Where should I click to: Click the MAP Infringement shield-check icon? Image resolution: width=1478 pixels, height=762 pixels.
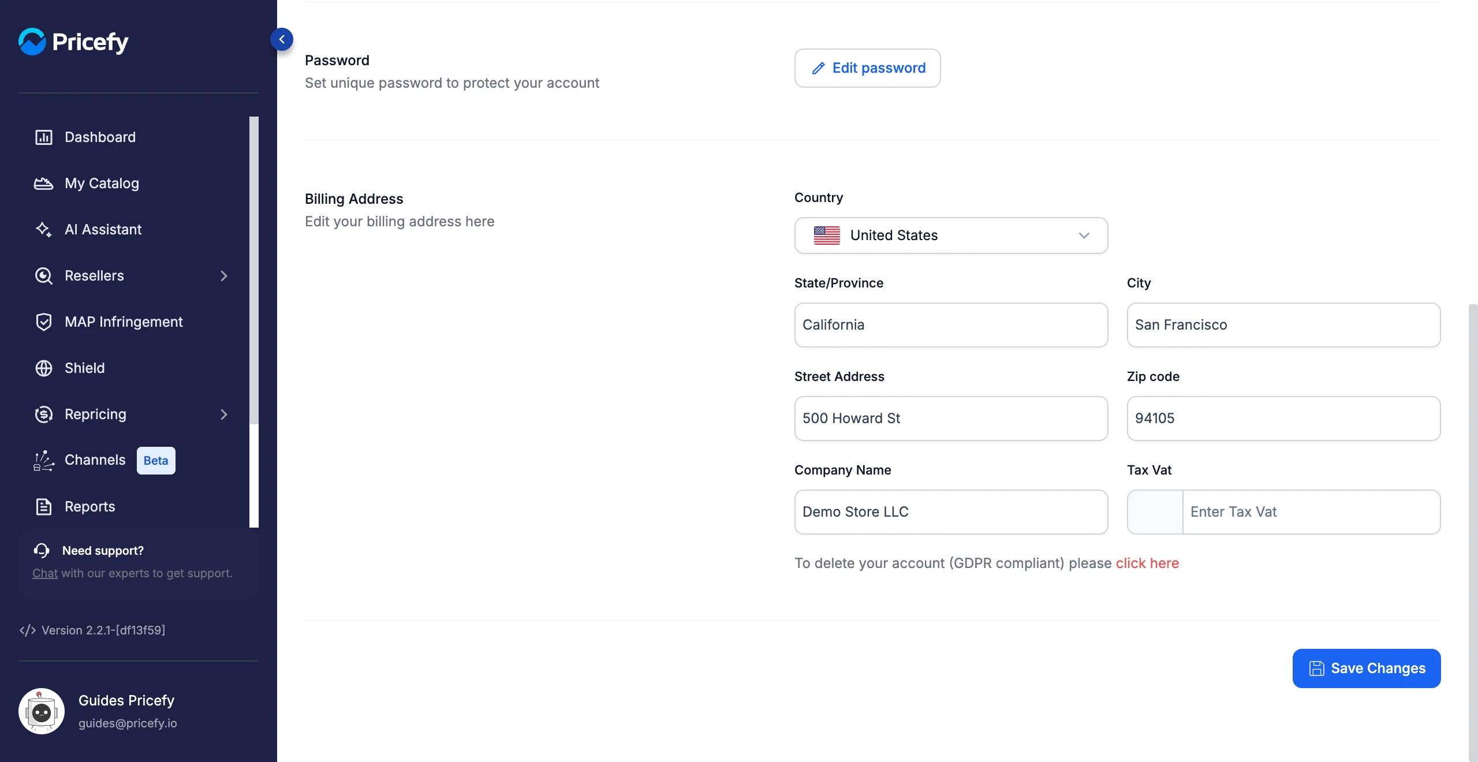point(44,322)
